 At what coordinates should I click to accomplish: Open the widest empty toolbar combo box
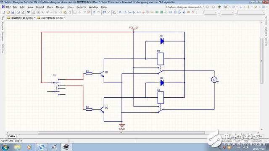click(x=251, y=12)
